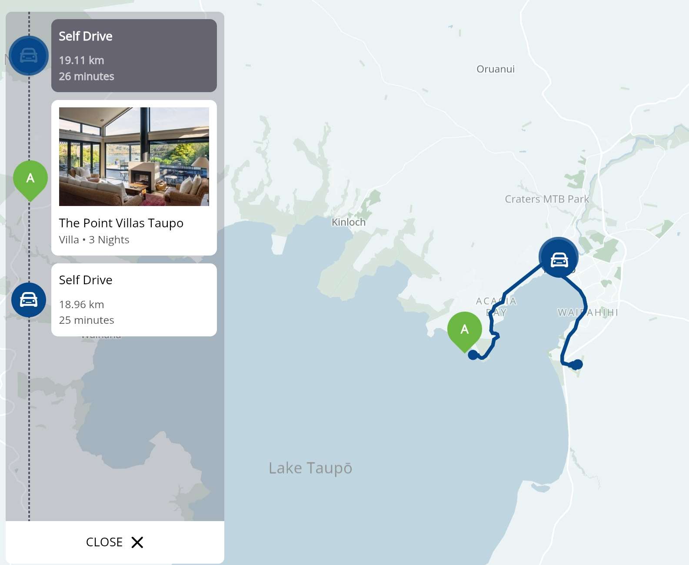Close the itinerary panel via CLOSE
This screenshot has height=565, width=689.
click(115, 542)
